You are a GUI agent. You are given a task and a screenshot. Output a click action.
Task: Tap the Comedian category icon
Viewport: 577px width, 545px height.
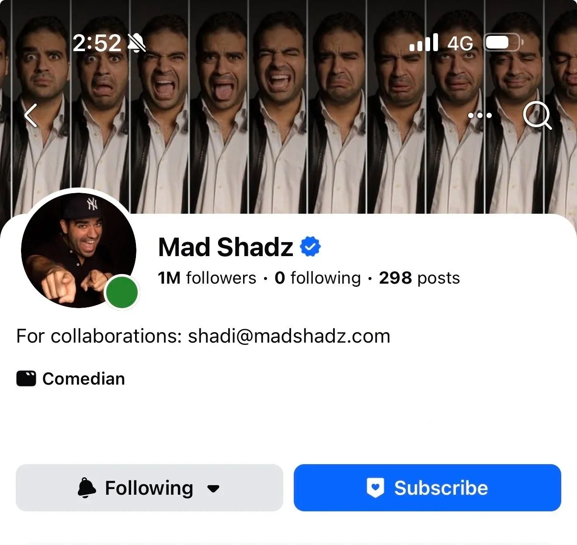coord(26,378)
